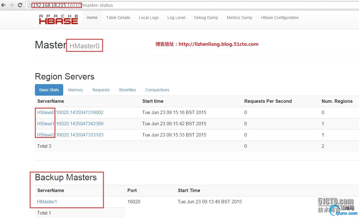
Task: Open the Debug Dump page
Action: coord(206,18)
